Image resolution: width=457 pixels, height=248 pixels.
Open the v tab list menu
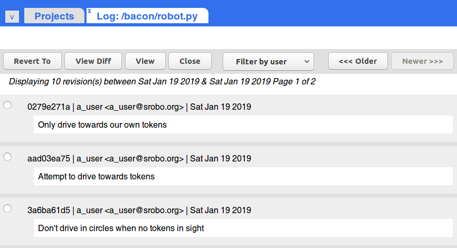12,17
